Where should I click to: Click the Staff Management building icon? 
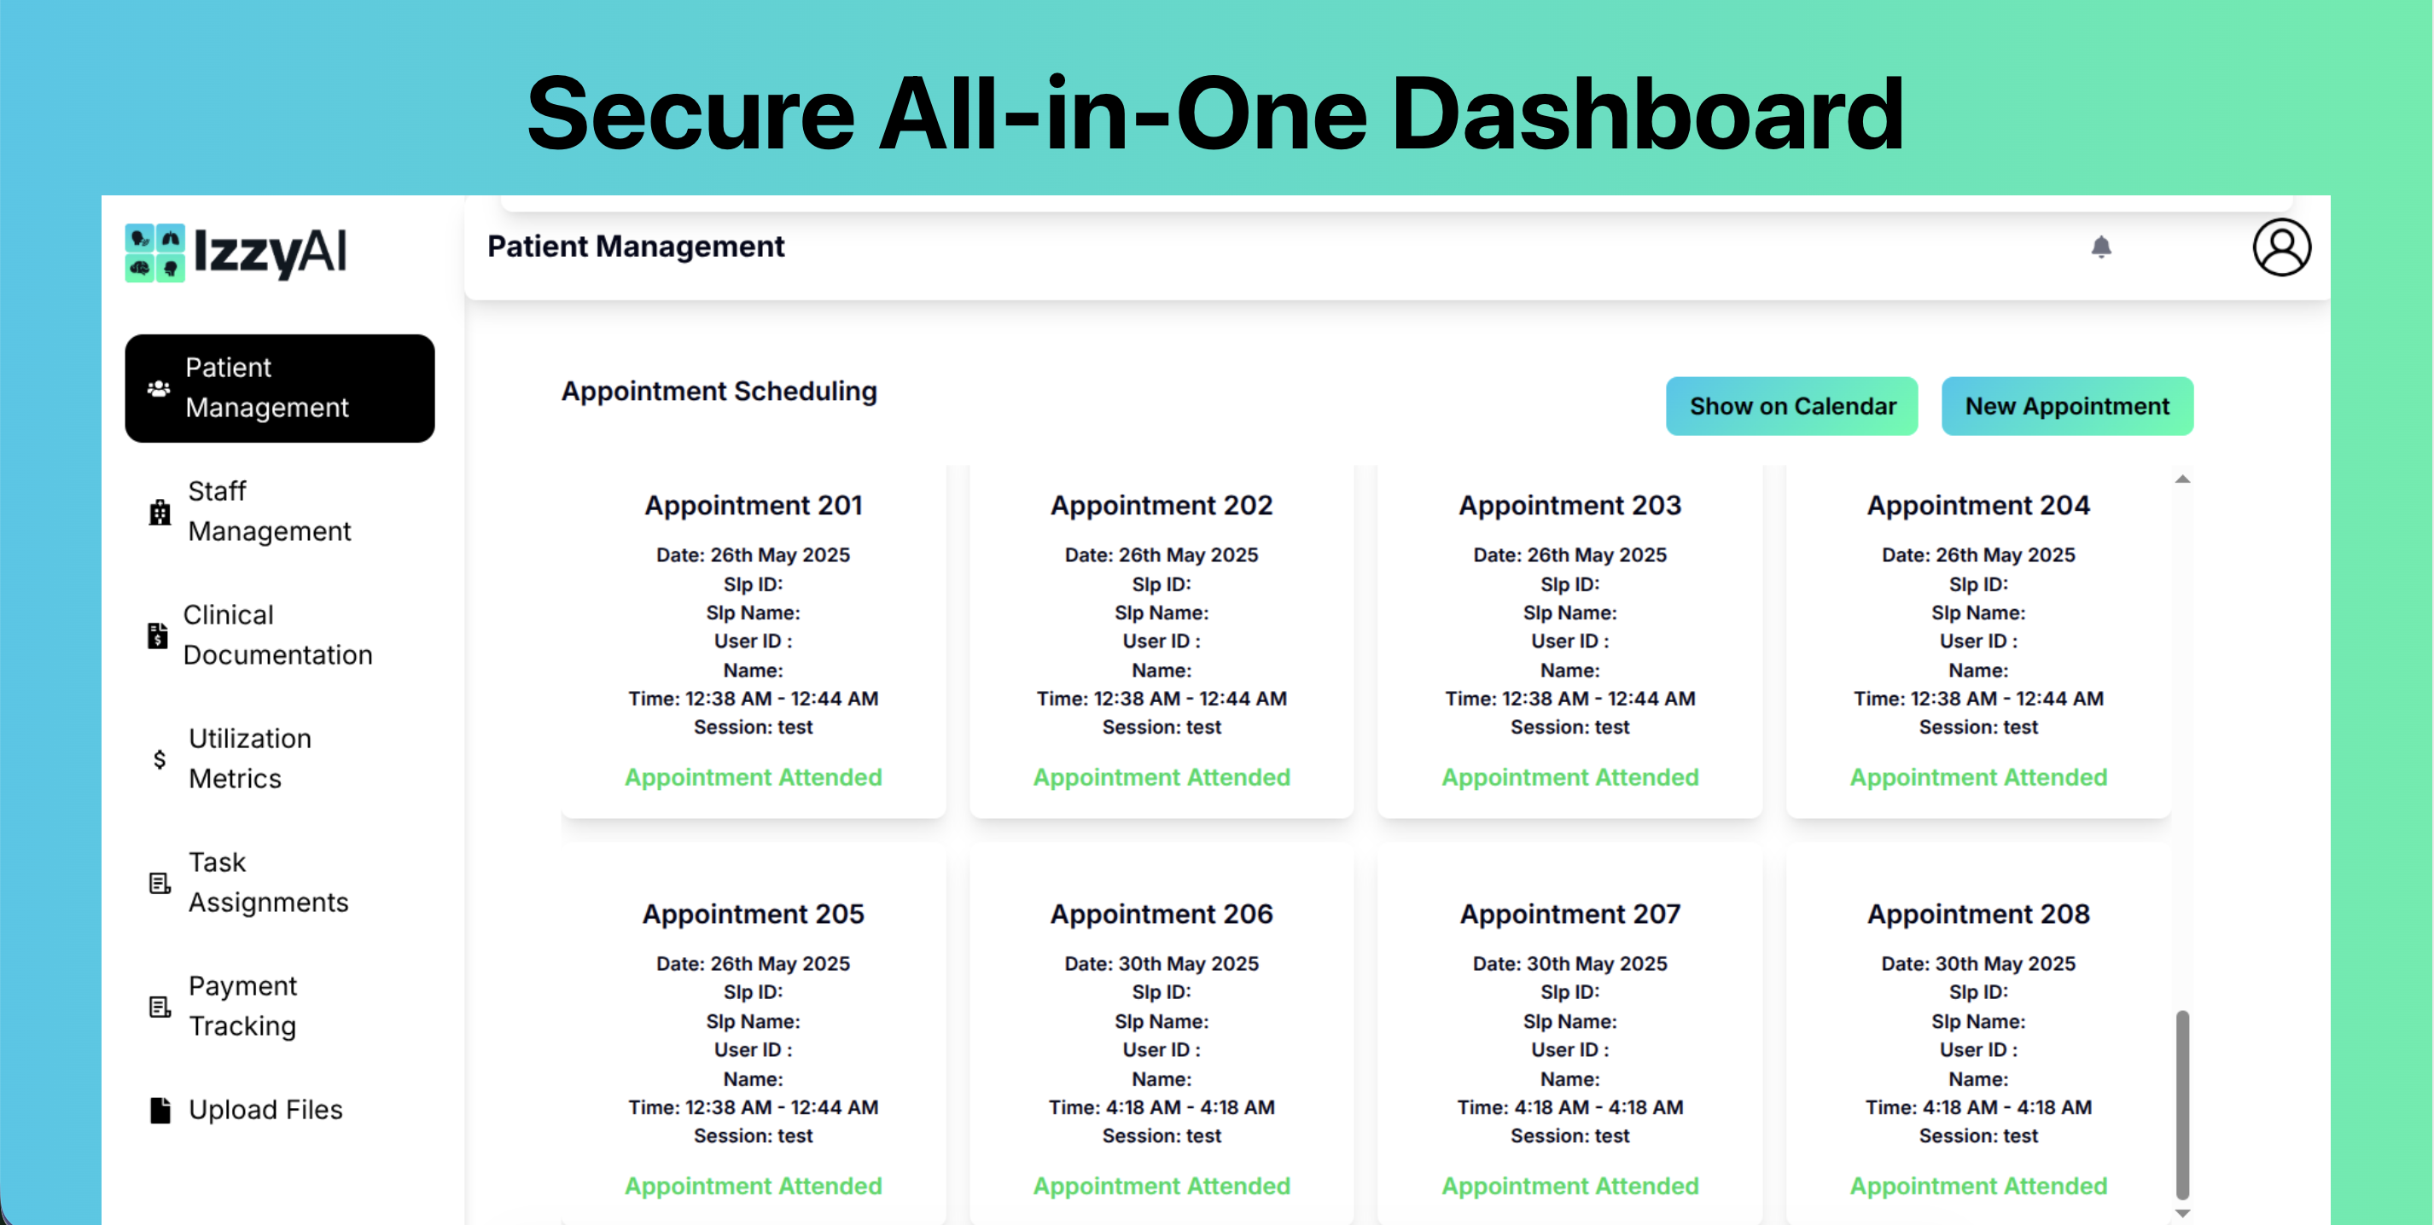click(160, 512)
